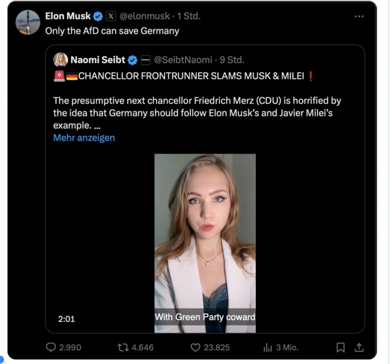
Task: Bookmark this post
Action: pyautogui.click(x=340, y=347)
